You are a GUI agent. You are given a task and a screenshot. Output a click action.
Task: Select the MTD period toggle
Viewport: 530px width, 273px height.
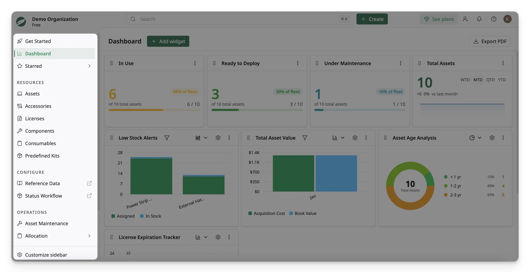(478, 80)
